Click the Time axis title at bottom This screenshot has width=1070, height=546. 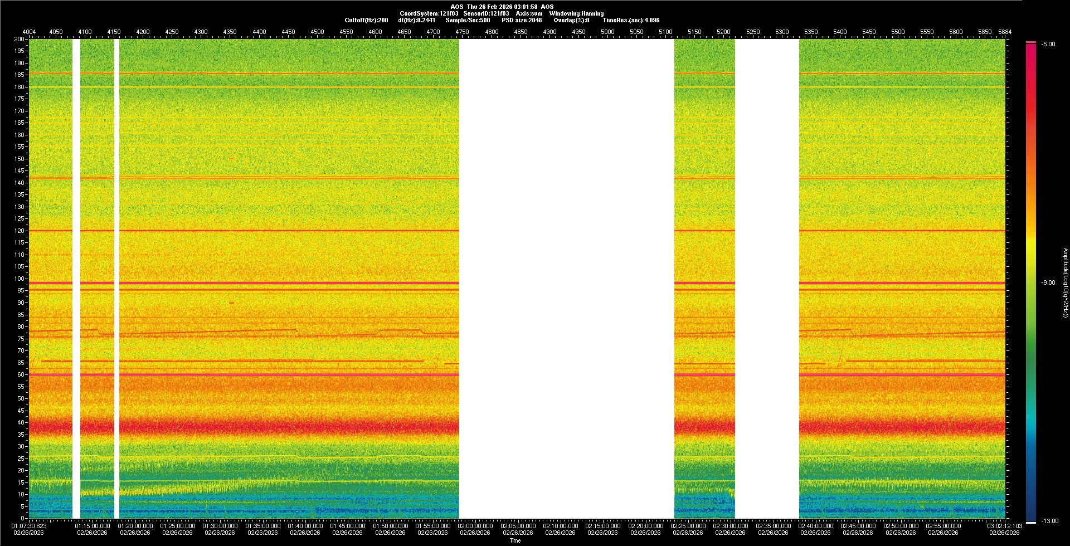(515, 540)
